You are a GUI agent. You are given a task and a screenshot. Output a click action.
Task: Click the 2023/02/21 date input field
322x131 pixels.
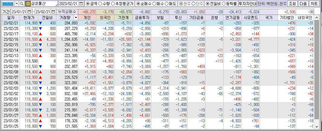pyautogui.click(x=69, y=4)
